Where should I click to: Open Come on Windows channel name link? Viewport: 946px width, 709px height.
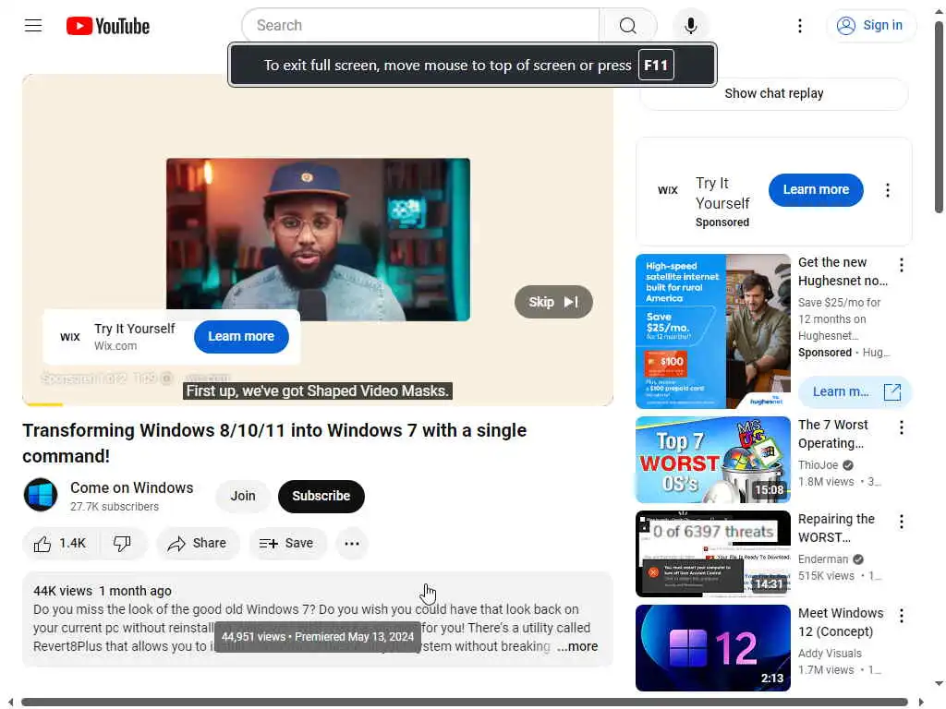pyautogui.click(x=131, y=487)
